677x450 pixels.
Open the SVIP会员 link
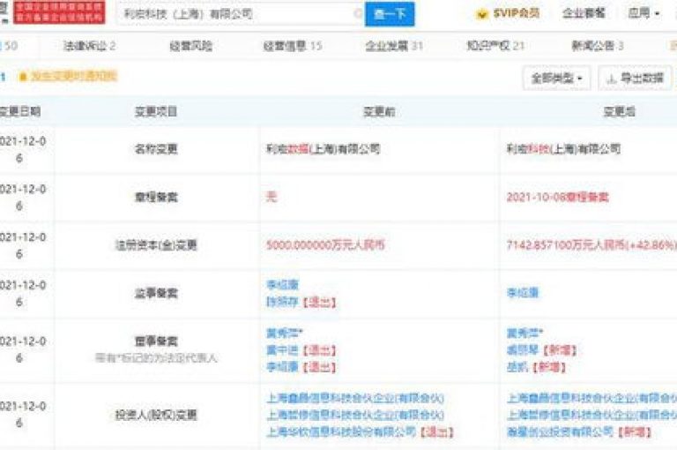517,14
